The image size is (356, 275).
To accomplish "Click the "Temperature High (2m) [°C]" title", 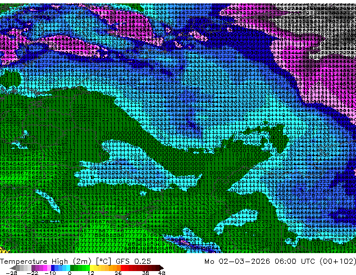I will click(x=56, y=262).
